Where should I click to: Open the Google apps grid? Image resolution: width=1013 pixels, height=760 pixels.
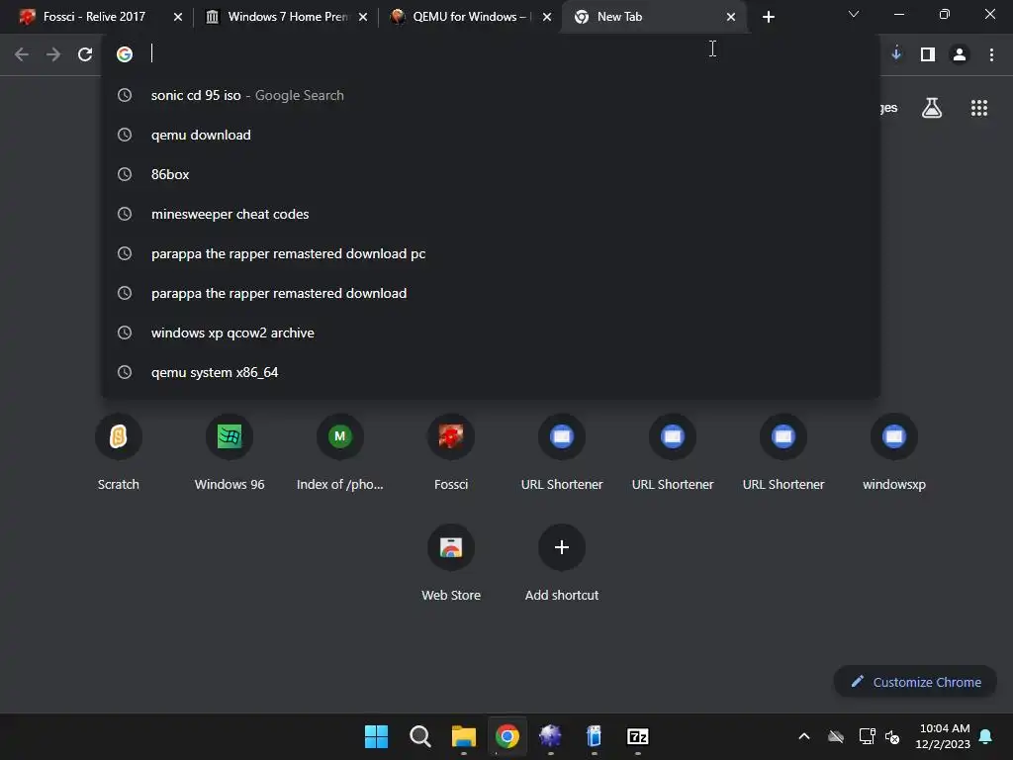click(x=978, y=108)
